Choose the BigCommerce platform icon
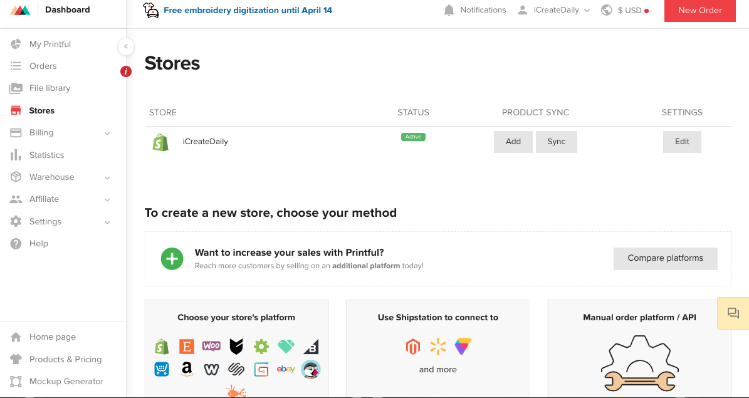 (311, 347)
